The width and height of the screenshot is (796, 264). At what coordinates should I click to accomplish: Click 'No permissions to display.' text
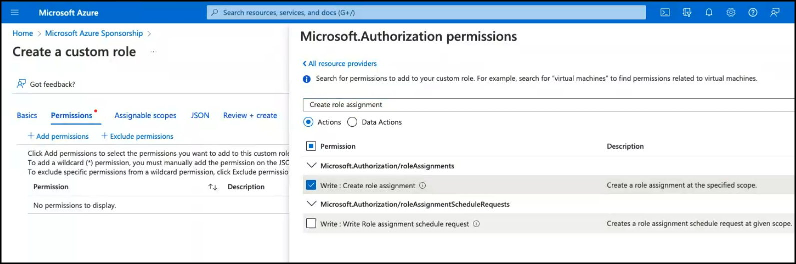point(75,206)
